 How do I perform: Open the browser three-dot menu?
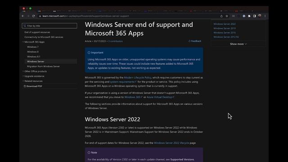[x=265, y=16]
